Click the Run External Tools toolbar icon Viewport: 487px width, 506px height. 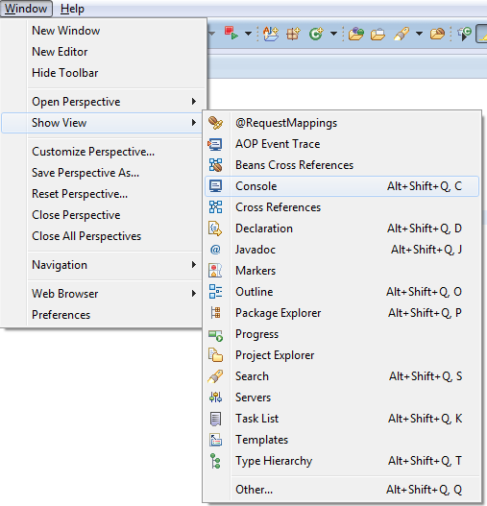point(231,34)
